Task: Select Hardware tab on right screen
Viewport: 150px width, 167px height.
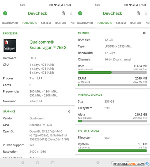Action: pyautogui.click(x=104, y=23)
